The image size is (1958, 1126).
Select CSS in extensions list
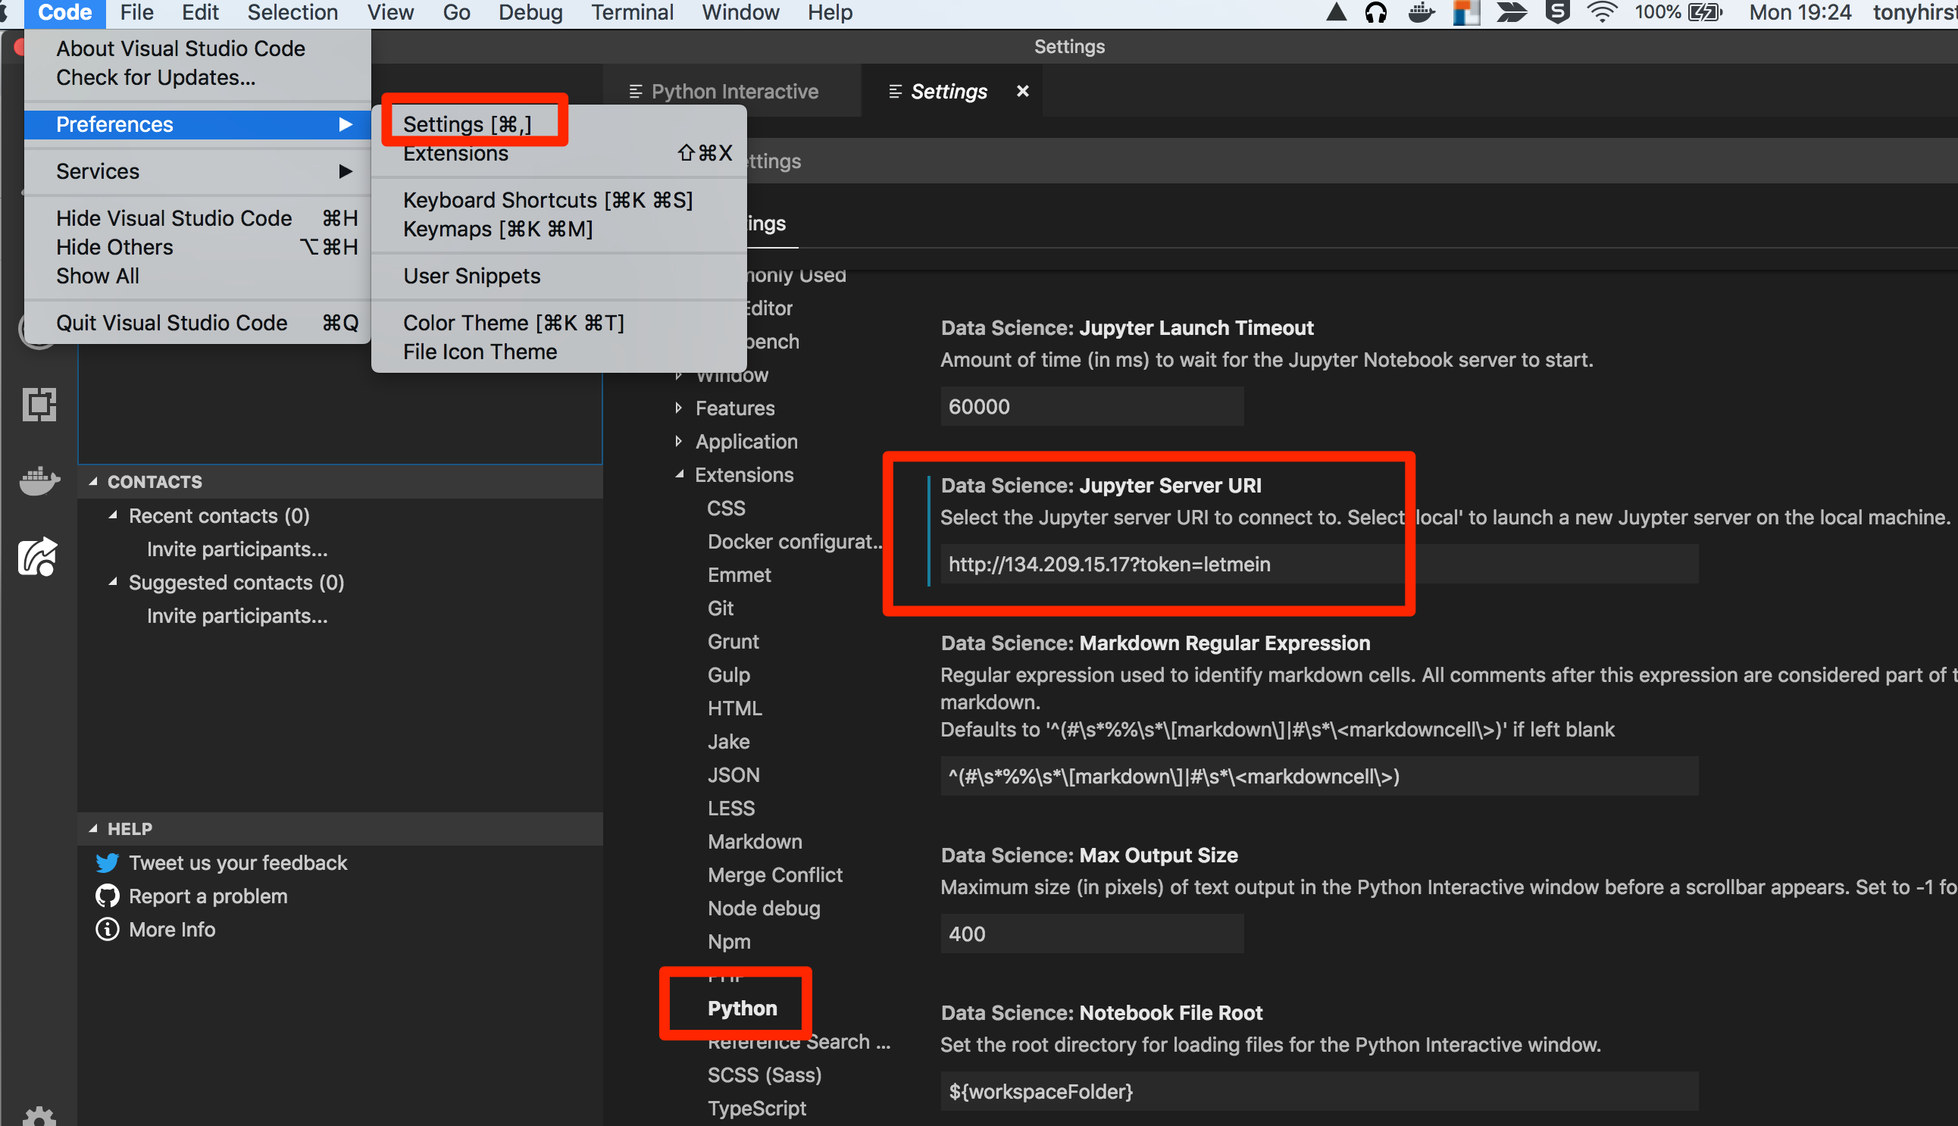725,508
